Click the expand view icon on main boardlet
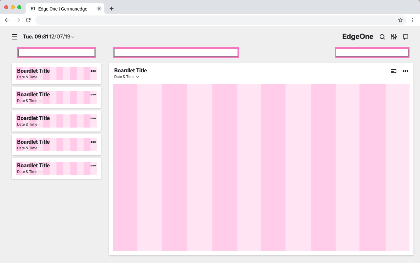The width and height of the screenshot is (420, 263). click(394, 71)
